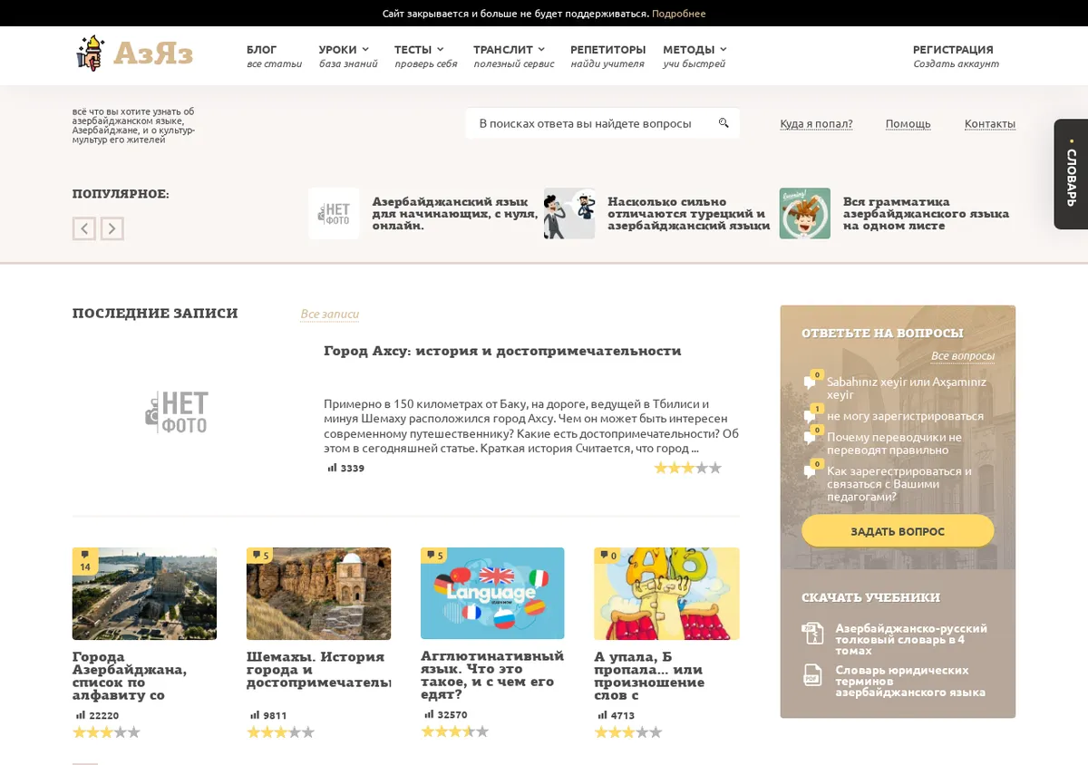Viewport: 1088px width, 765px height.
Task: Expand the Транслит menu dropdown
Action: [x=510, y=50]
